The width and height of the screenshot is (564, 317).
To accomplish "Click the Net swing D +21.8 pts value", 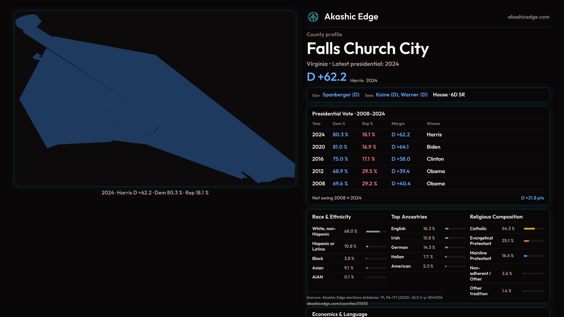I will click(x=532, y=198).
